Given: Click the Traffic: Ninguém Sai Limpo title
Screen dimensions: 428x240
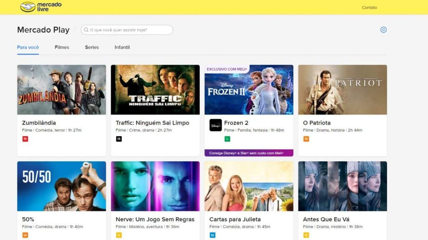Looking at the screenshot, I should (x=152, y=123).
